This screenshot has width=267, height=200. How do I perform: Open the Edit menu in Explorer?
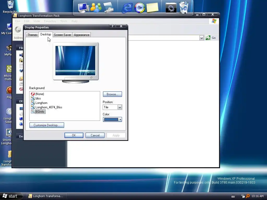tap(27, 21)
